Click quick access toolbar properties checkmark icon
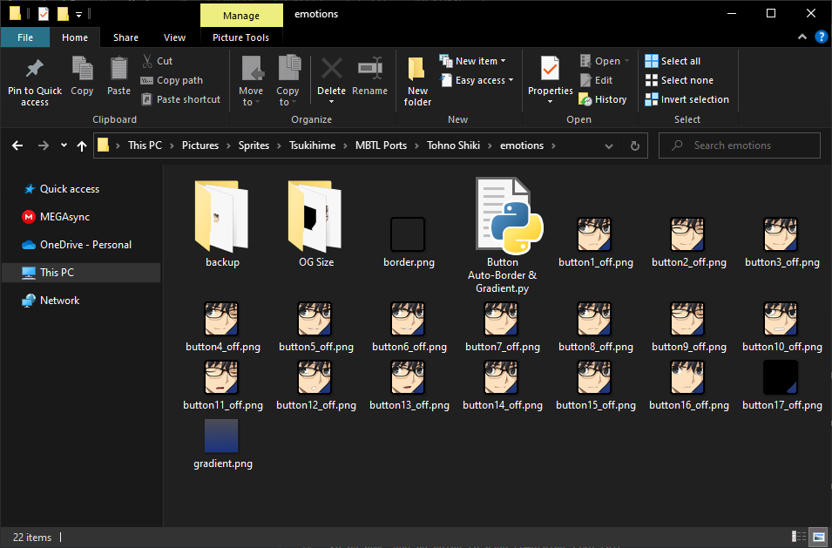 click(44, 14)
